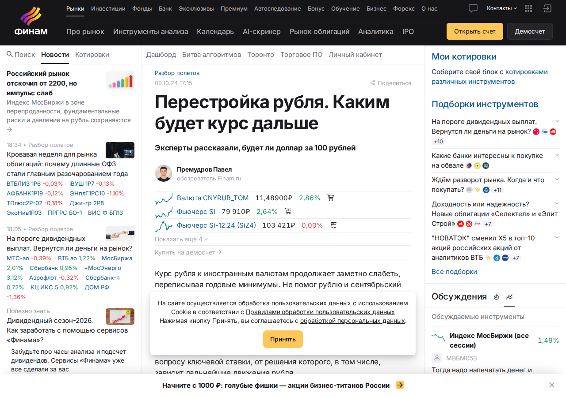
Task: Click the ВТБЛИЗ 1Р6 ticker link
Action: click(x=23, y=184)
